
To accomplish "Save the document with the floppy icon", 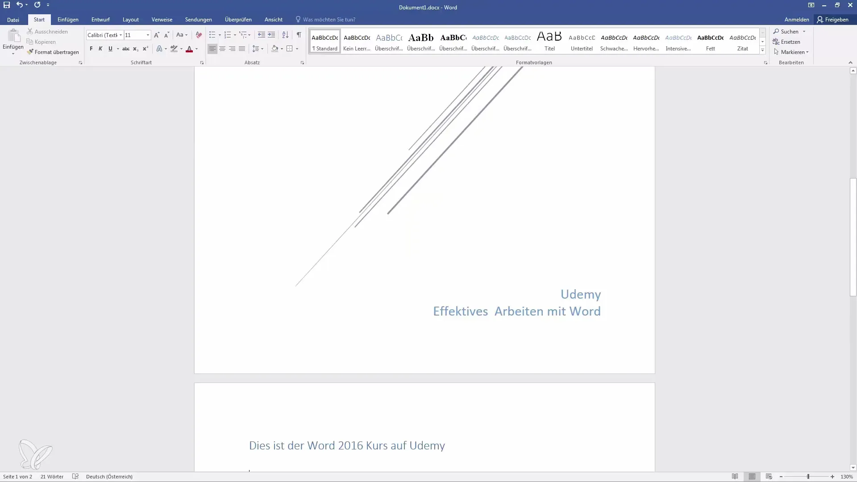I will point(7,5).
